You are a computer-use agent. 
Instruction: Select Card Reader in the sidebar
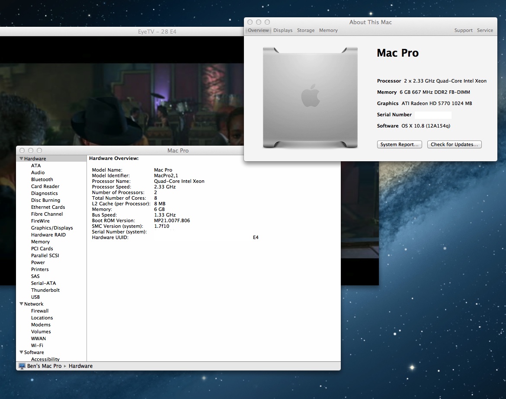[x=45, y=186]
